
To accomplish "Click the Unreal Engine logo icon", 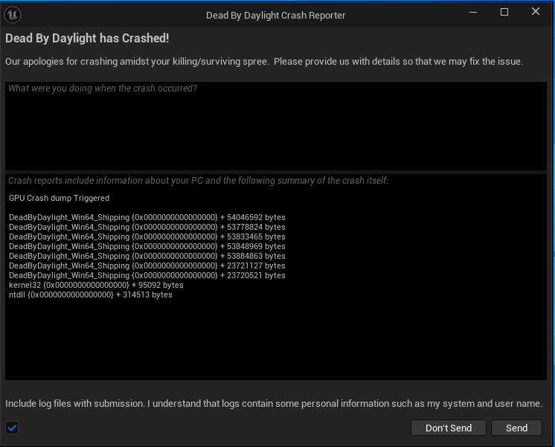I will click(x=13, y=15).
